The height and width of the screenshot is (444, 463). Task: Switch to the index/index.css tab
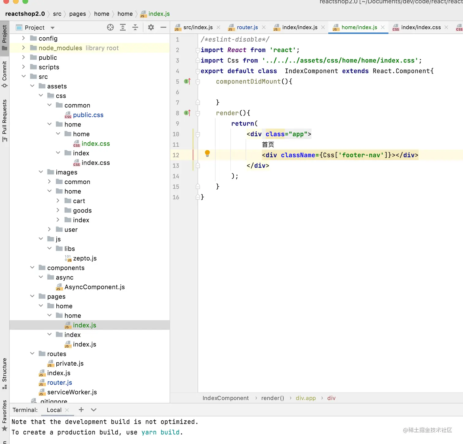coord(420,28)
